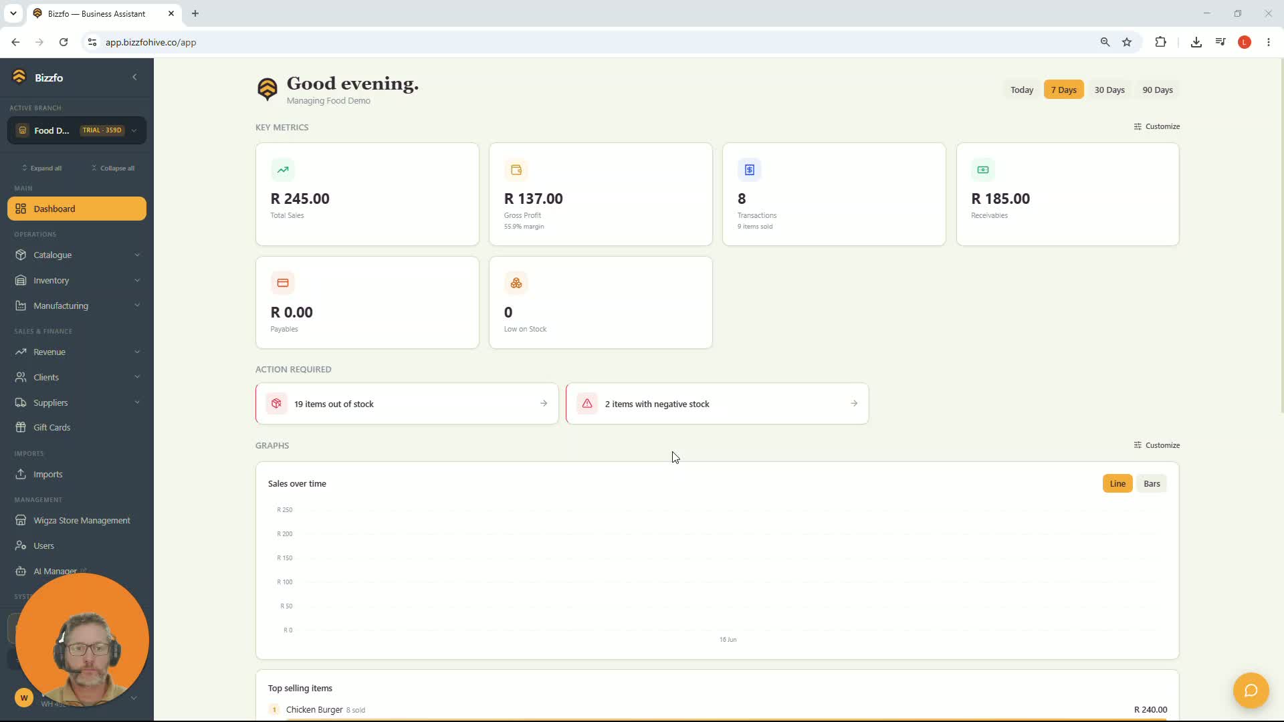Screen dimensions: 1284x722
Task: Collapse the sidebar with the arrow icon
Action: point(134,77)
